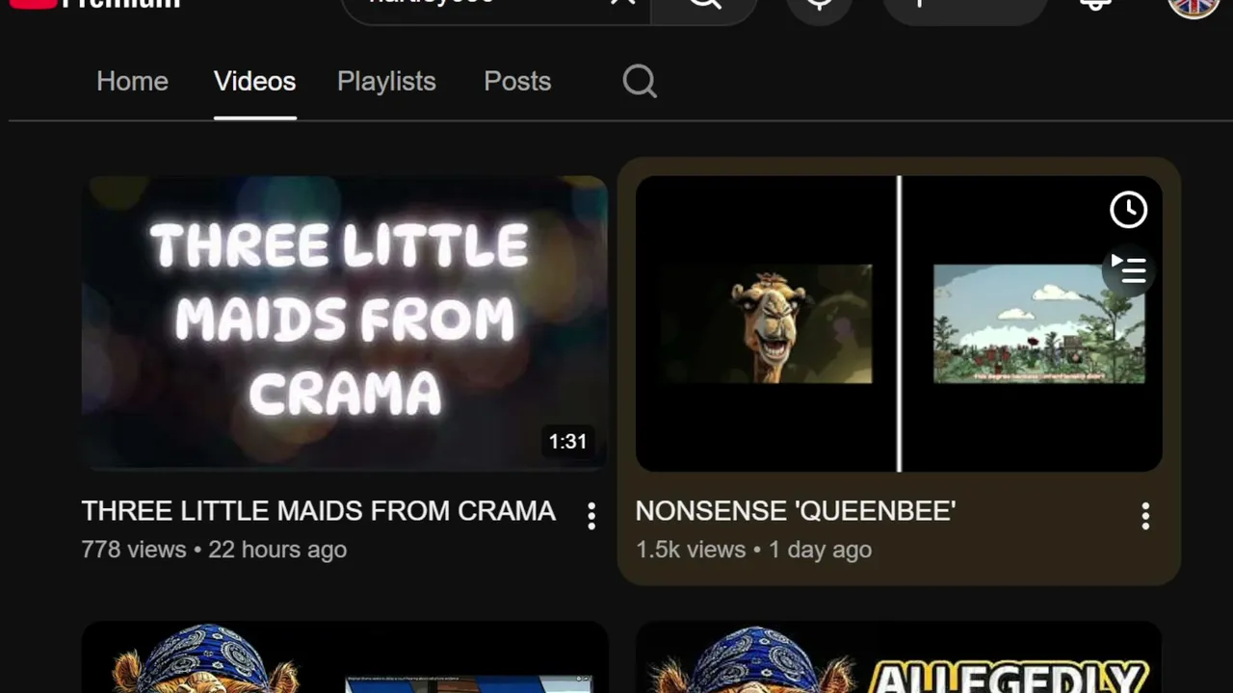This screenshot has height=693, width=1233.
Task: Select the Videos tab
Action: click(x=254, y=81)
